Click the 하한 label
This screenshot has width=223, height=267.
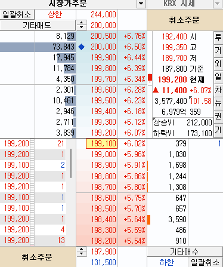[167, 262]
